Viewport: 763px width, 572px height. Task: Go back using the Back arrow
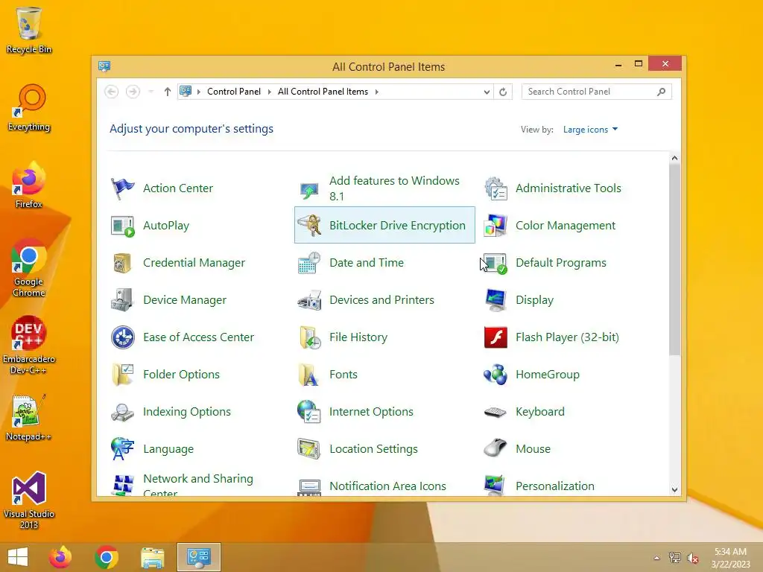(112, 92)
